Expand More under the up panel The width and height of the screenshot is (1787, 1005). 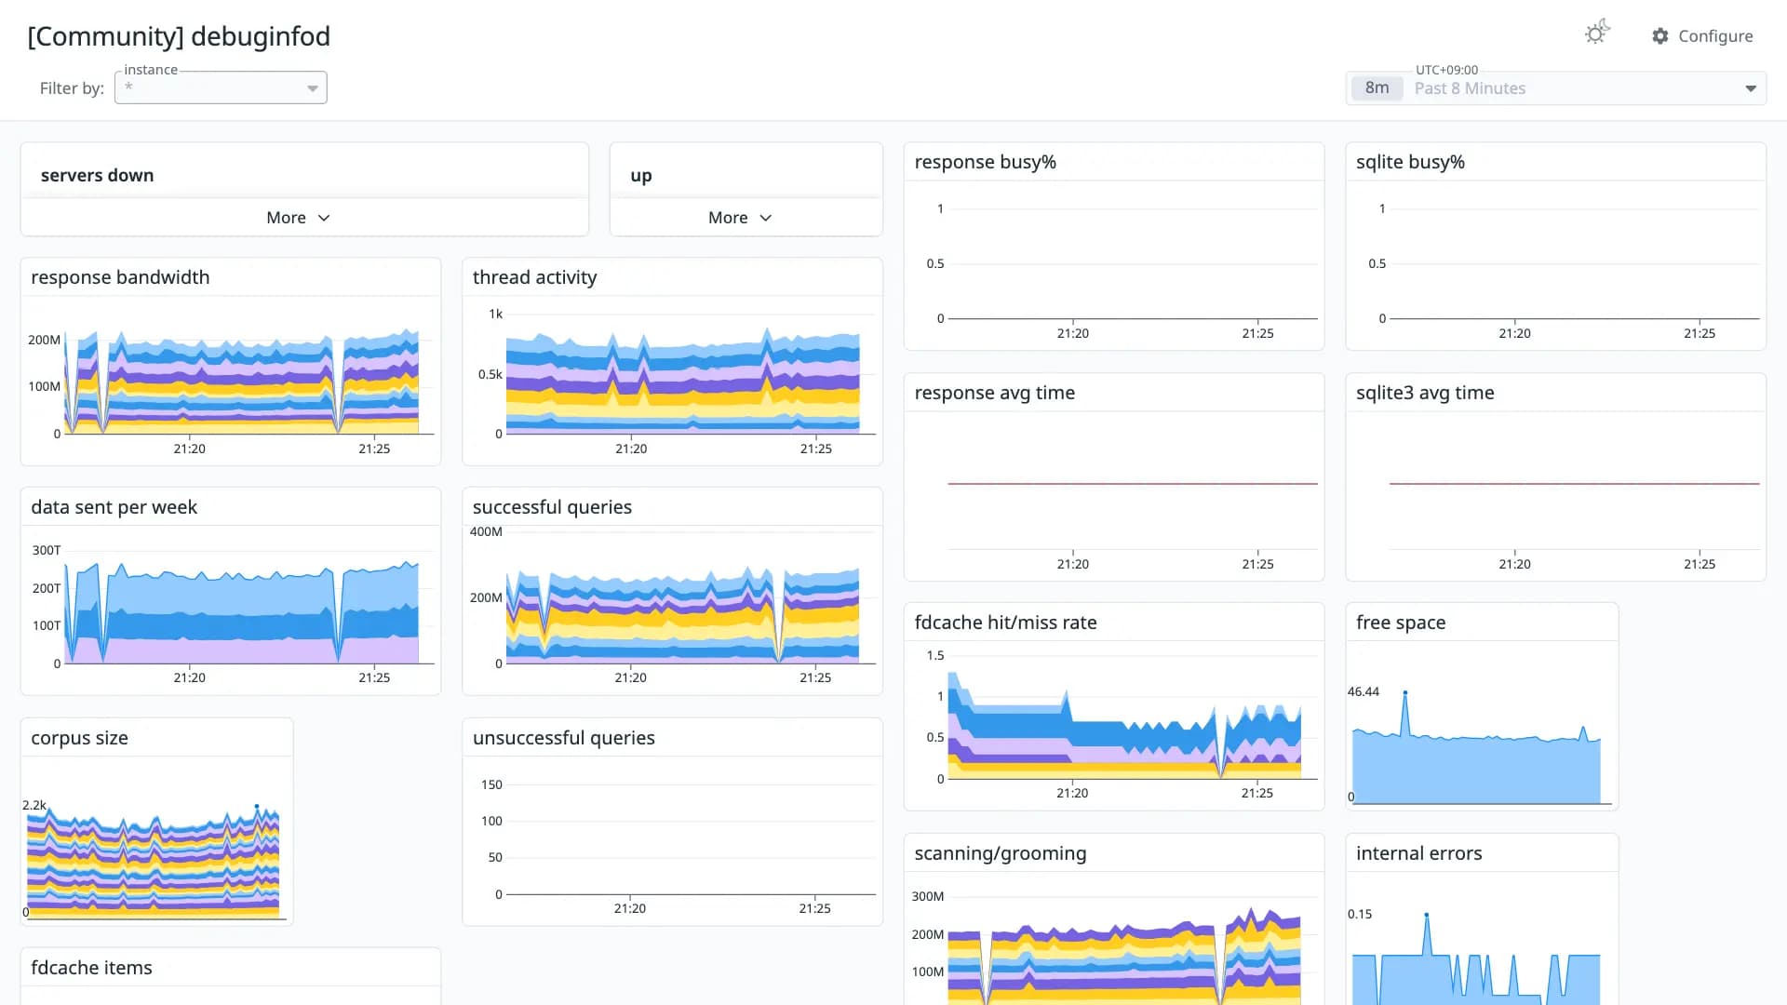740,218
